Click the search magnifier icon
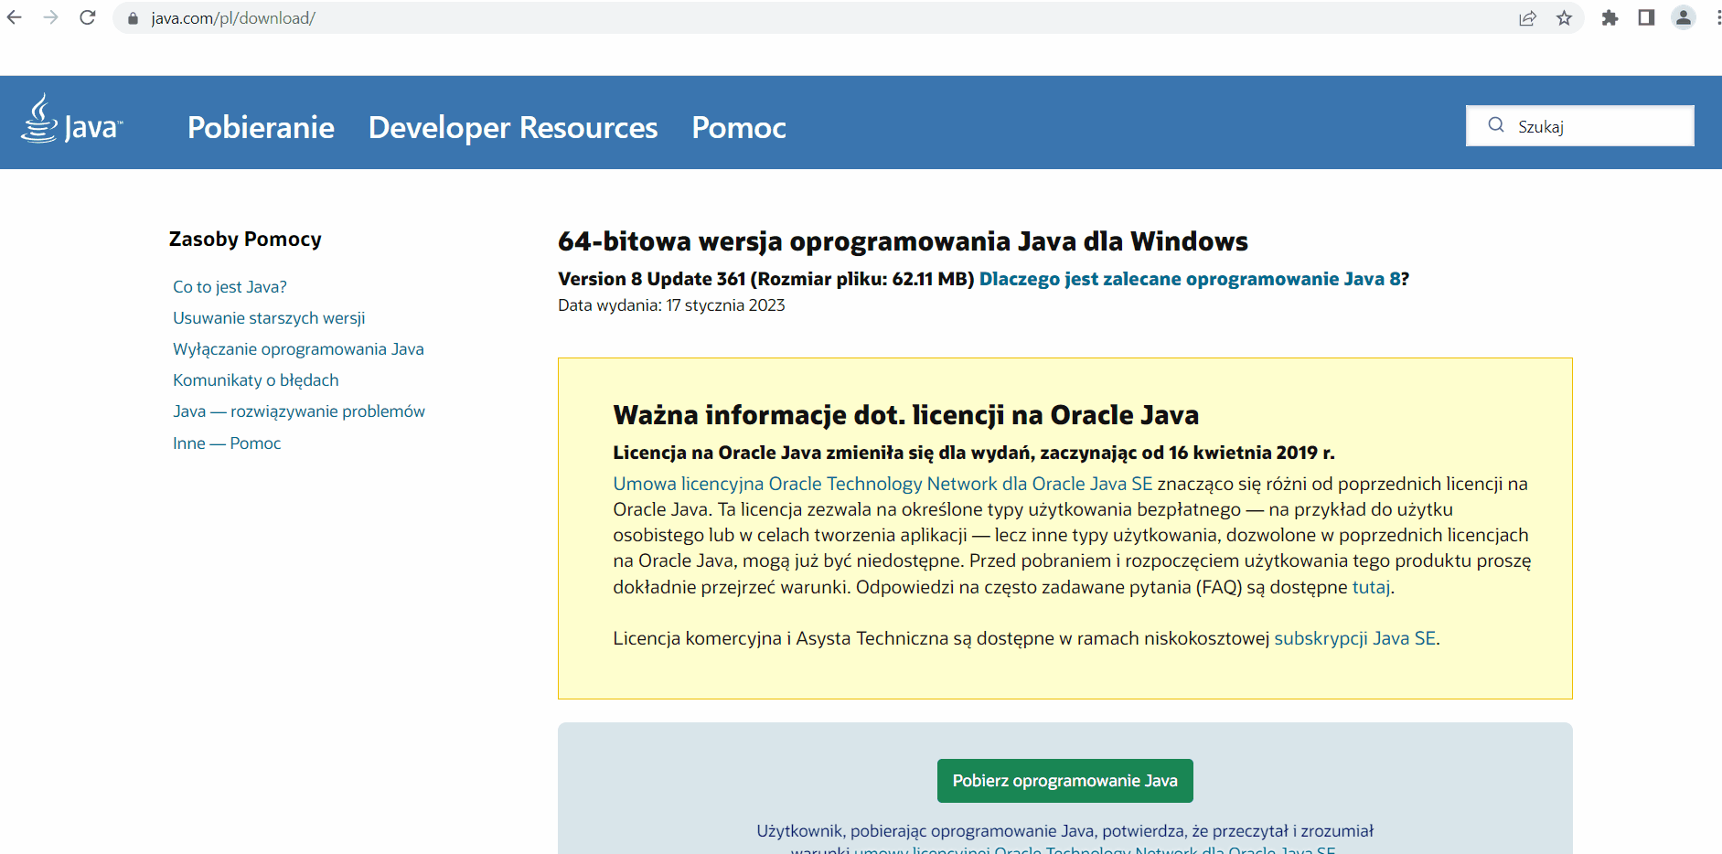 point(1496,125)
